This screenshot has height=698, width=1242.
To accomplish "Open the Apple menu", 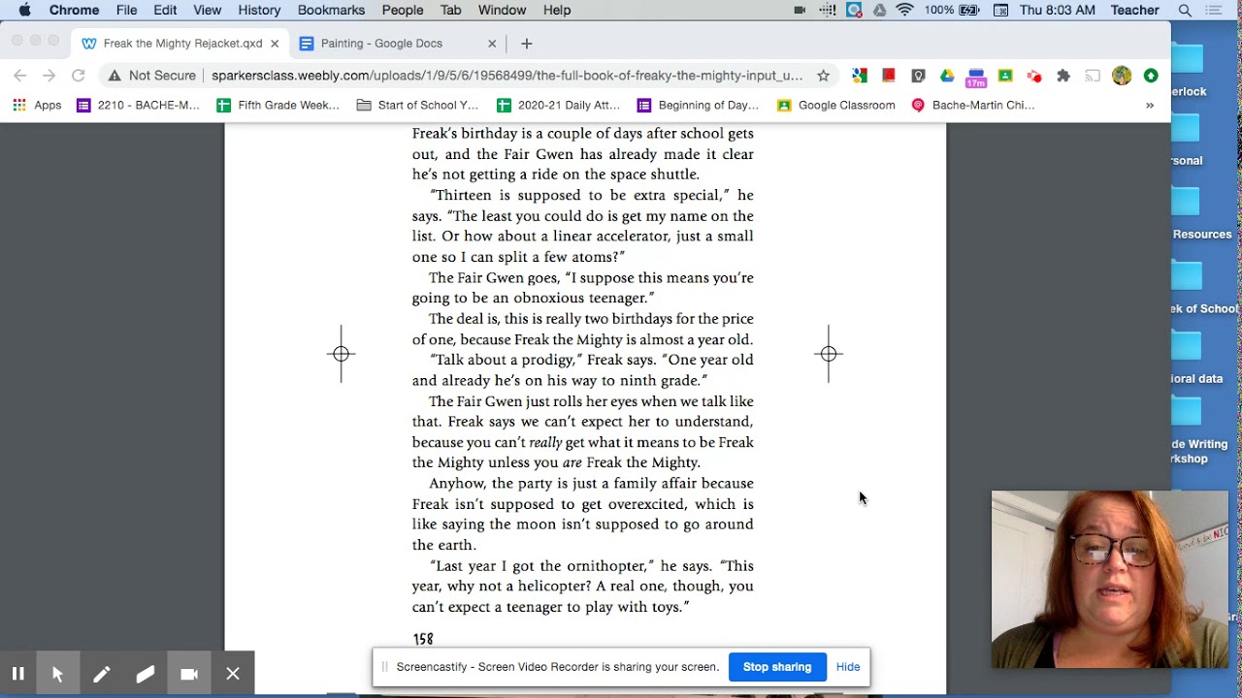I will pos(24,10).
